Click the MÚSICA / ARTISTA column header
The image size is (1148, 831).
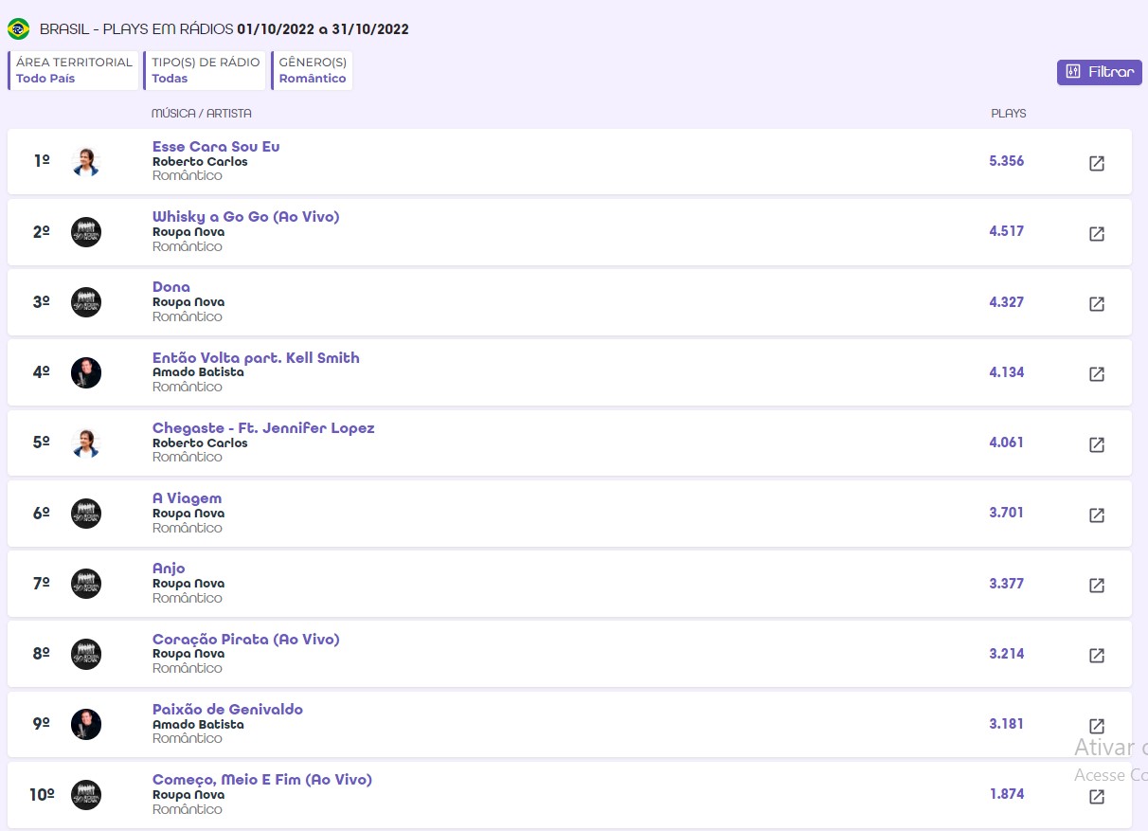202,114
